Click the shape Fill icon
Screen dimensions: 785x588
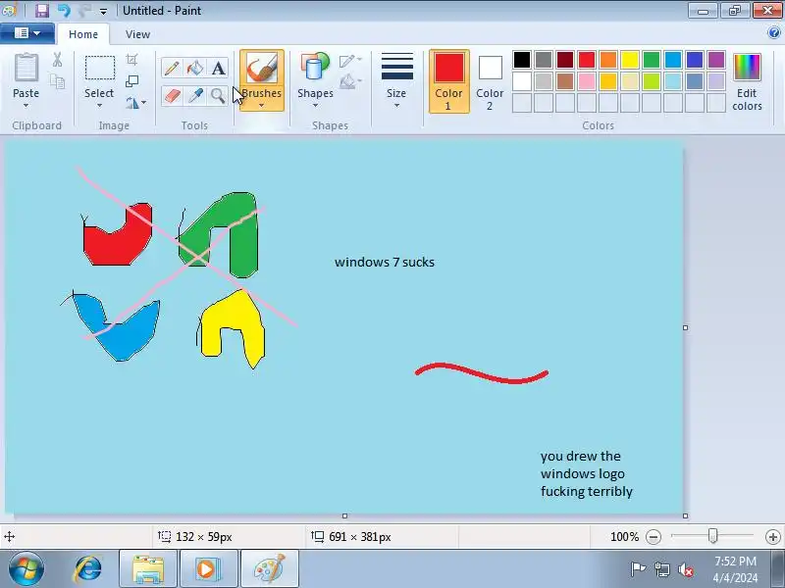click(347, 81)
